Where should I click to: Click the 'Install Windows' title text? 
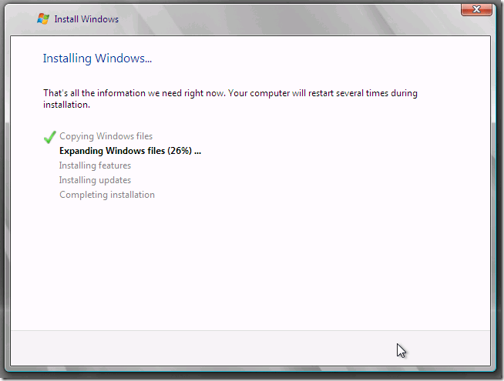[x=86, y=19]
